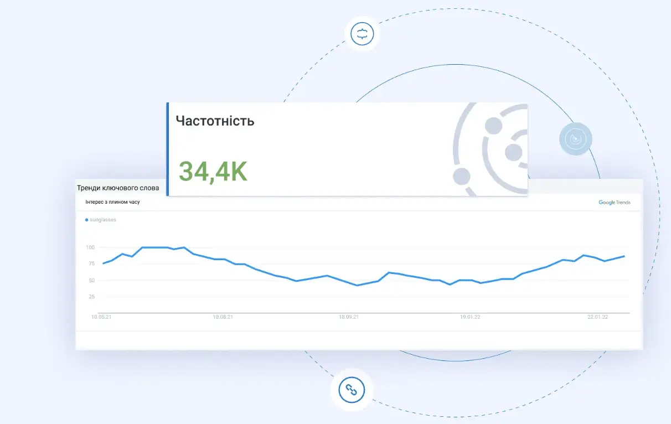Screen dimensions: 671x424
Task: Click the light blue cursor badge icon
Action: pos(576,139)
